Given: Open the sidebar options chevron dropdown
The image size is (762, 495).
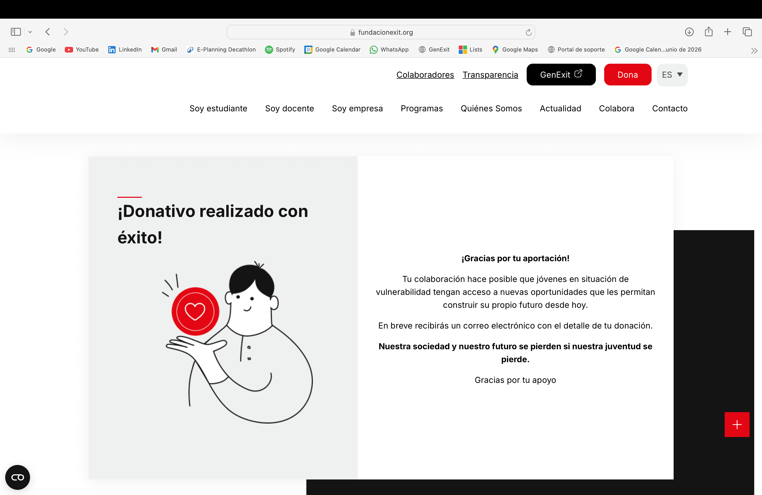Looking at the screenshot, I should click(x=30, y=32).
